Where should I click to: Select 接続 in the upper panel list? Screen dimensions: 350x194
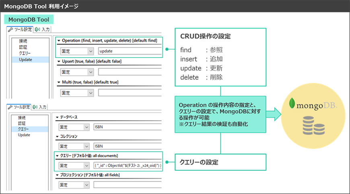point(23,41)
